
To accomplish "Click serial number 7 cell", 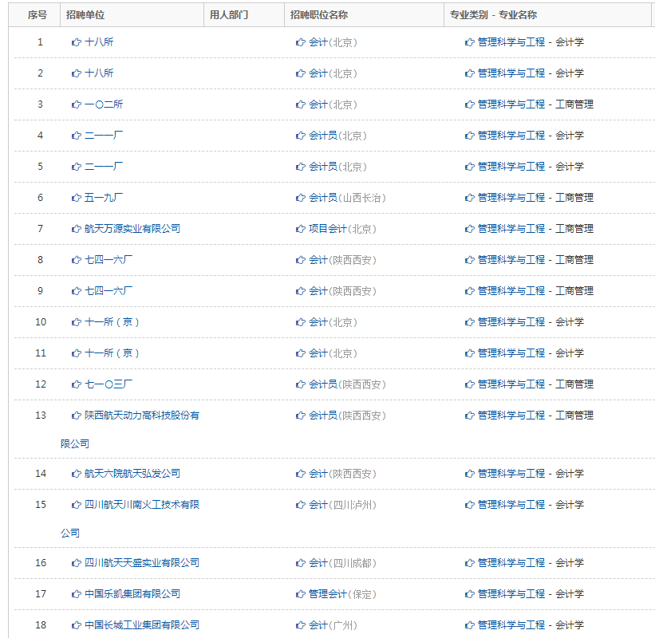I will (x=40, y=229).
